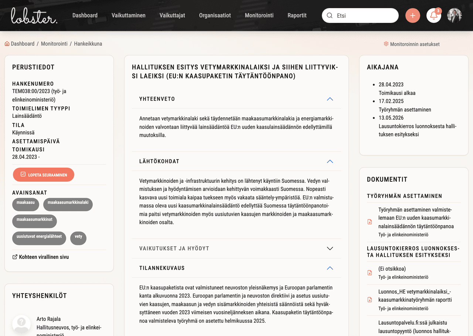Select the maakaasumarkkinat keyword tag
The image size is (473, 336).
pos(34,221)
